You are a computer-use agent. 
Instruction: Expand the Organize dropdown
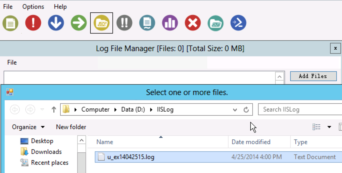point(28,127)
